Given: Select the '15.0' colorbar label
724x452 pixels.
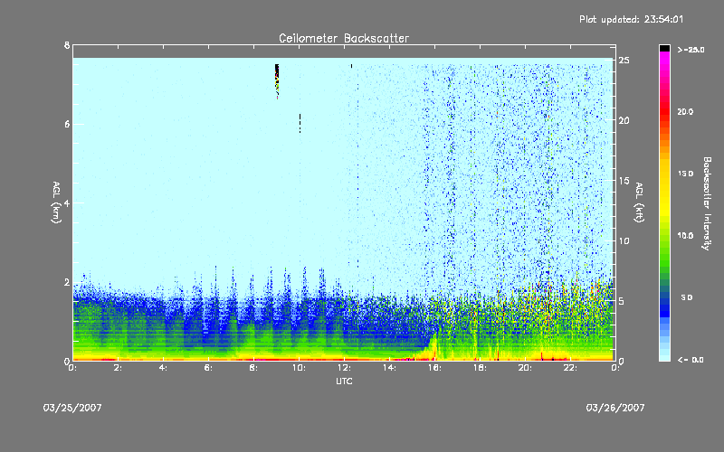Looking at the screenshot, I should 685,174.
